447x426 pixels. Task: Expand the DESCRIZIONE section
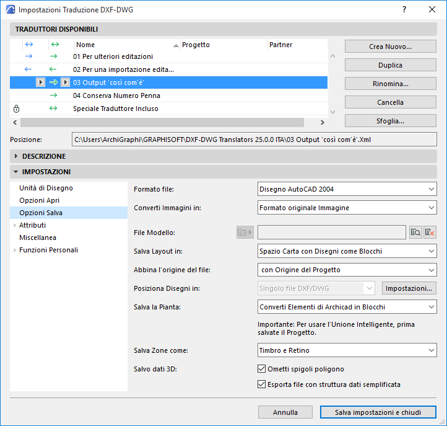pyautogui.click(x=16, y=156)
